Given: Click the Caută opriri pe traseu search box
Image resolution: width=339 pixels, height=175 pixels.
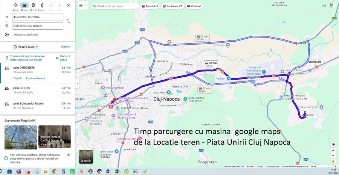Looking at the screenshot, I should [x=115, y=6].
